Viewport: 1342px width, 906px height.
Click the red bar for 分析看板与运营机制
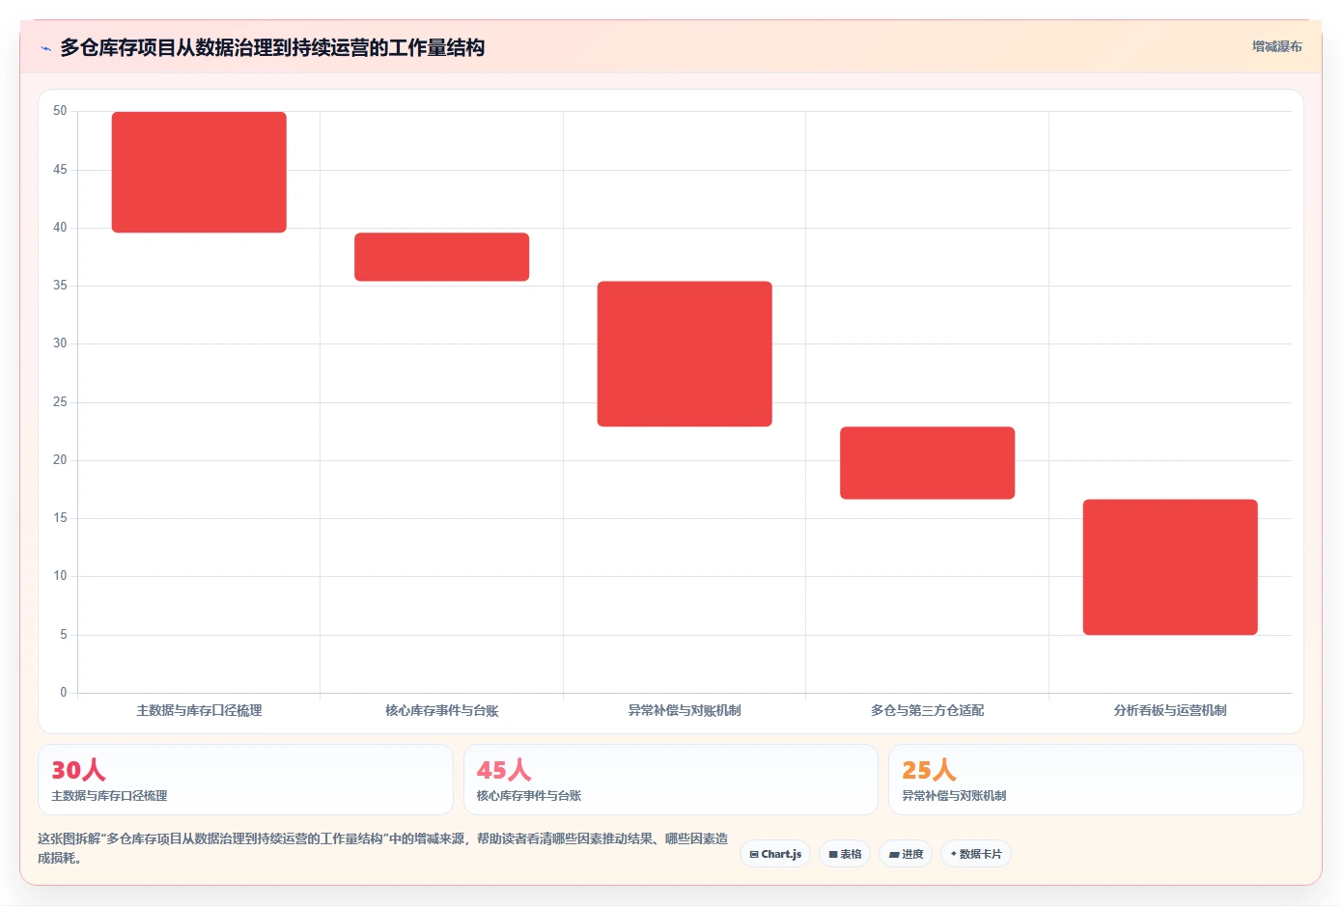[x=1170, y=566]
